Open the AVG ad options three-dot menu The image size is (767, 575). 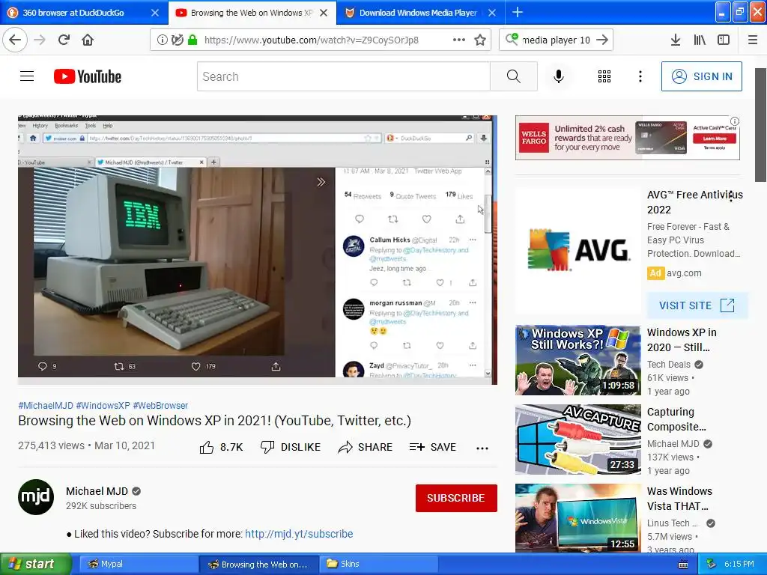point(731,197)
